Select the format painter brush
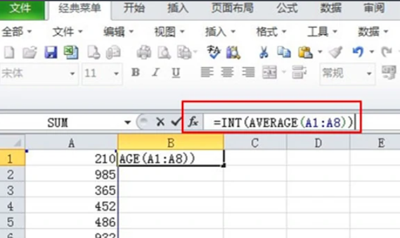Screen dimensions: 400x238 (x=335, y=53)
